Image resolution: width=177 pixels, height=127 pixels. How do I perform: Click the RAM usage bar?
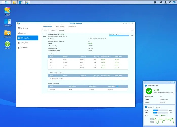(161, 113)
